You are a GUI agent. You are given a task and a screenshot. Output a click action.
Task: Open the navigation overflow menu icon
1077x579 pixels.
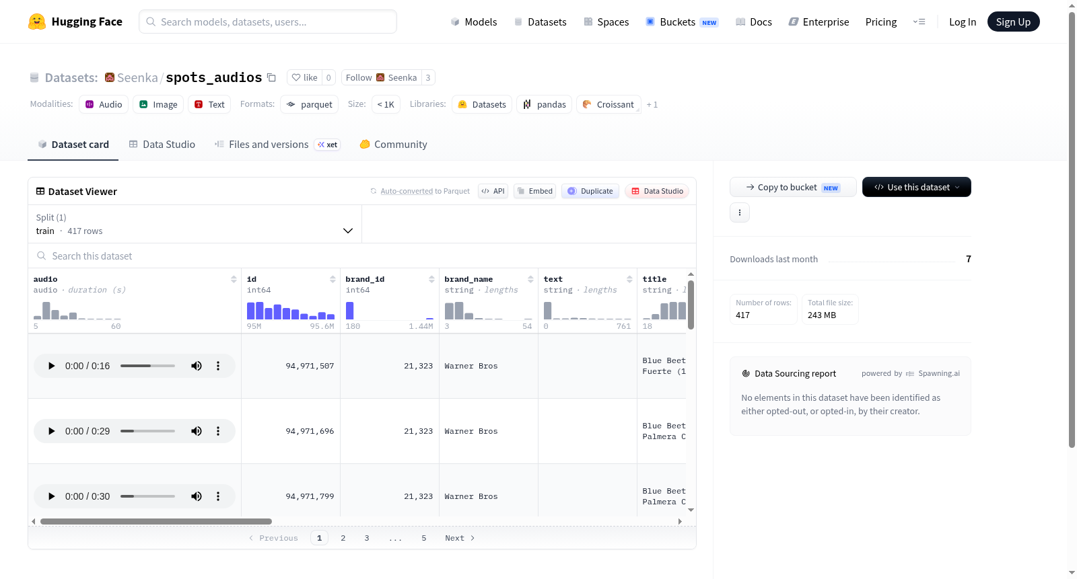[x=919, y=22]
